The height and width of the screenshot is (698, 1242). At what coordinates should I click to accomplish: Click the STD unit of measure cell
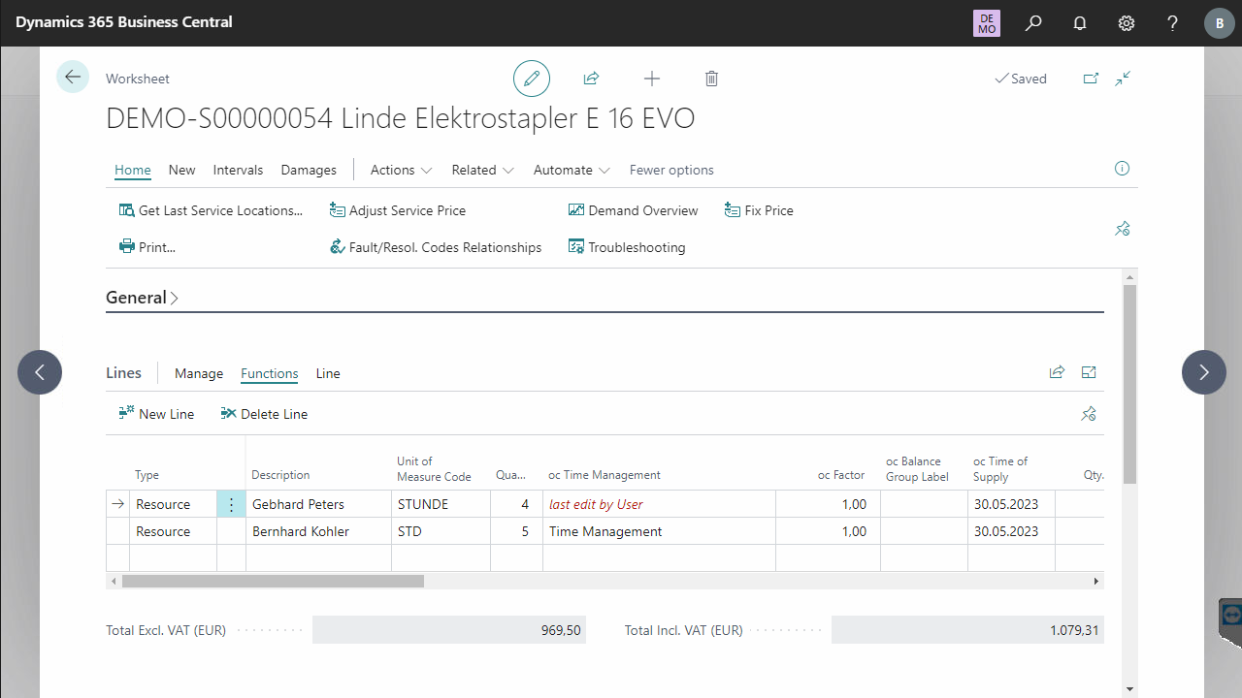[x=441, y=531]
